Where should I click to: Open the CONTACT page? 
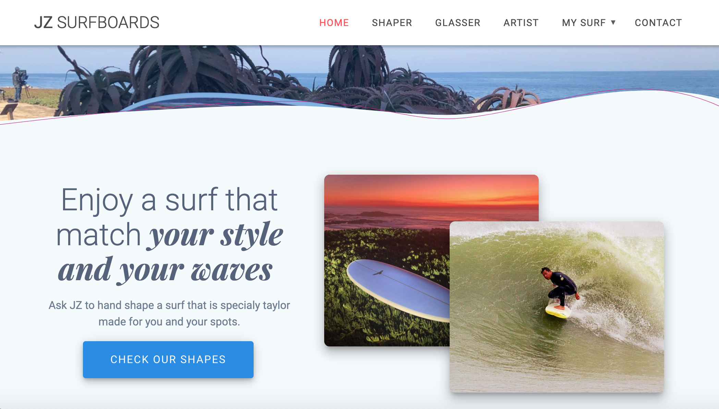[658, 23]
